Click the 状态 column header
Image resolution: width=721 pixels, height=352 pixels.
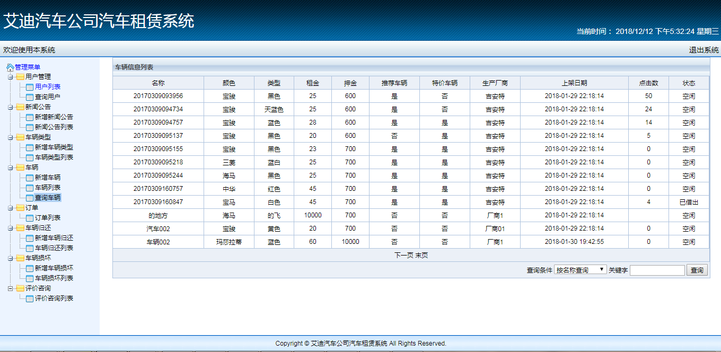pos(689,83)
